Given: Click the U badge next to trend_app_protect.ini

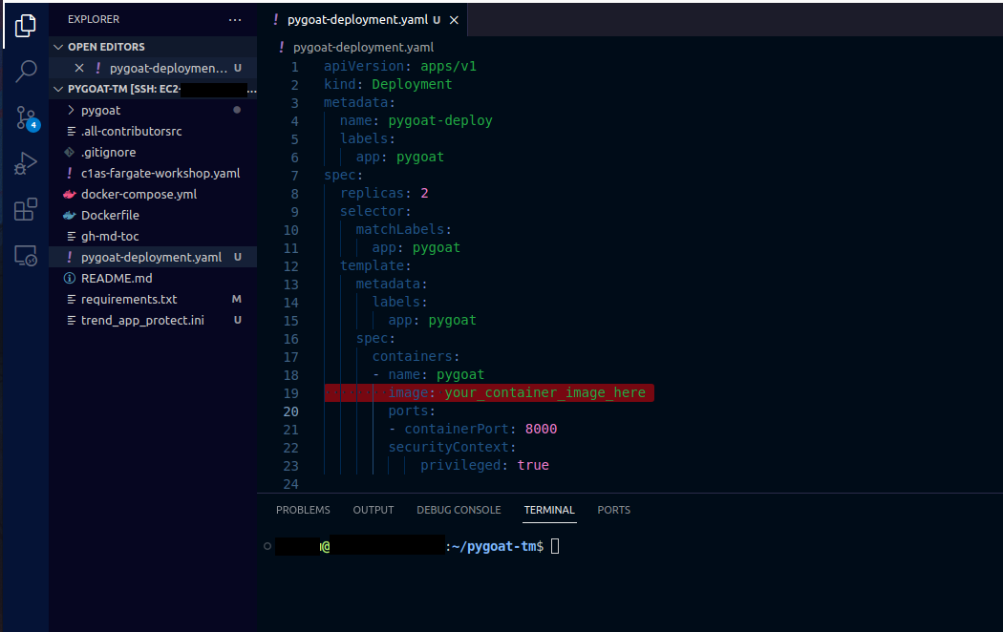Looking at the screenshot, I should [237, 320].
